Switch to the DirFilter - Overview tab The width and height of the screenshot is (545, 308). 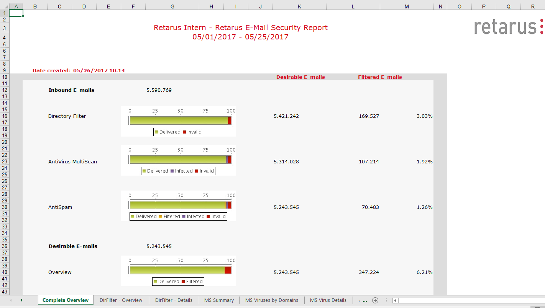(x=121, y=300)
